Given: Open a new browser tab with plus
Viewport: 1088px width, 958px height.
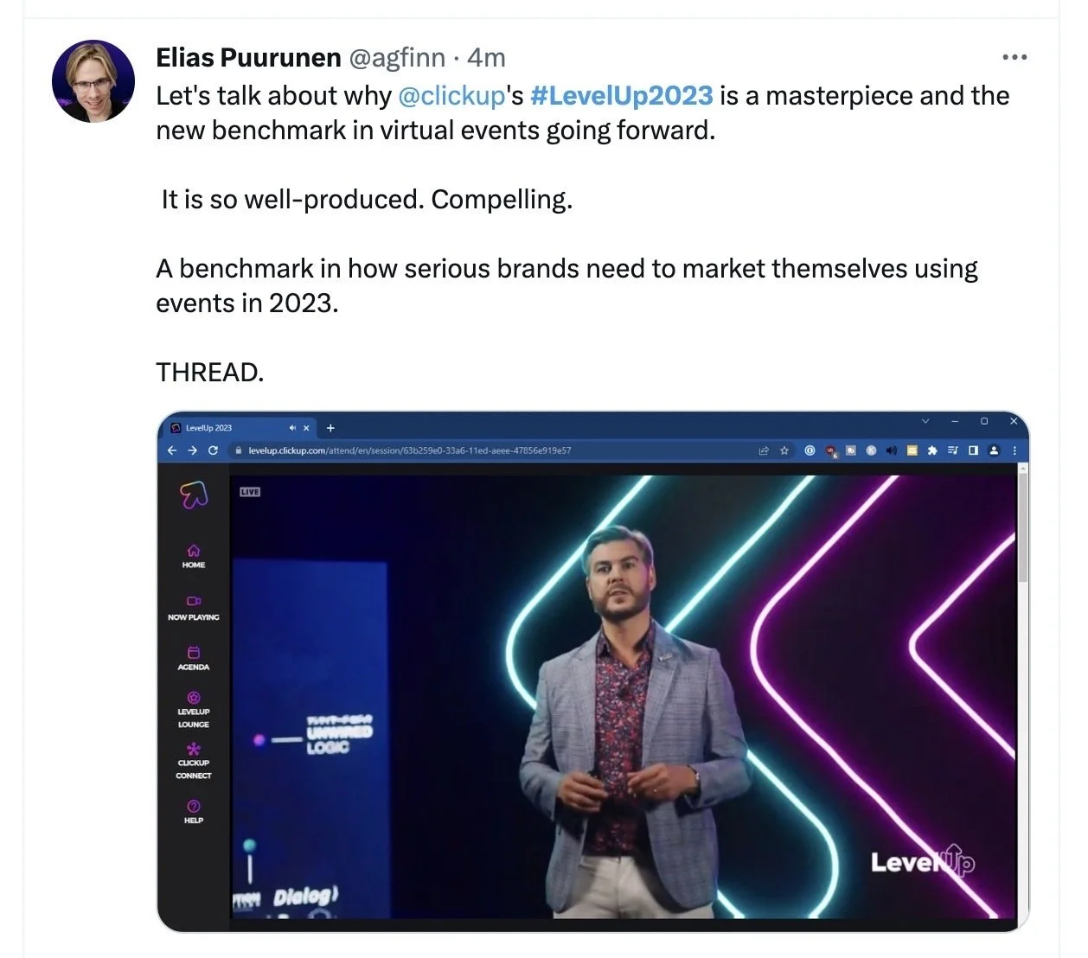Looking at the screenshot, I should 330,428.
